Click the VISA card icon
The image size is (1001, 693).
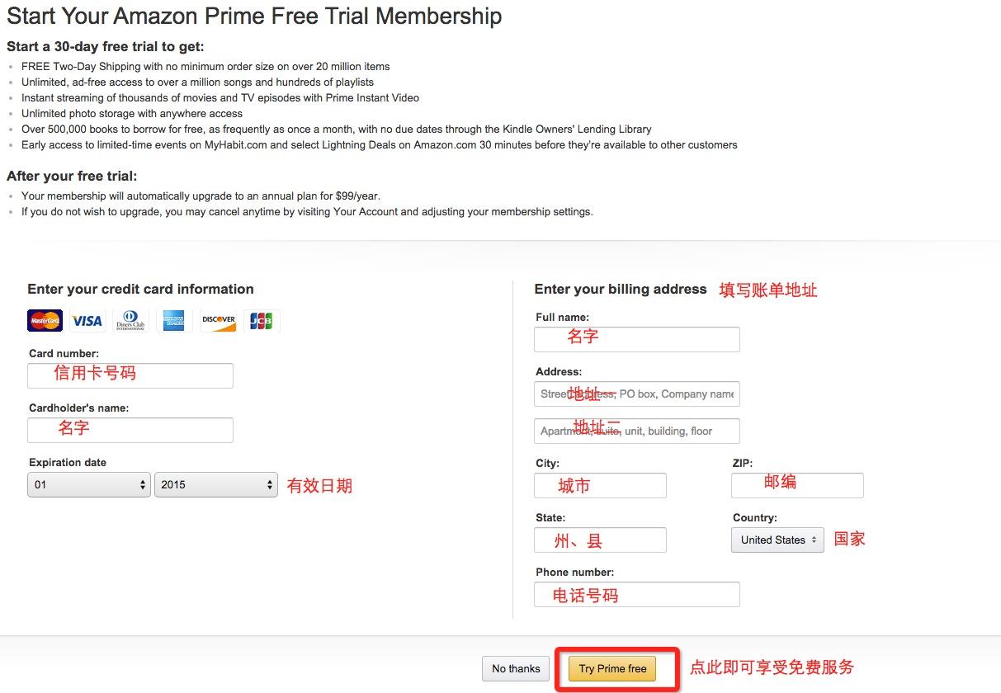87,321
